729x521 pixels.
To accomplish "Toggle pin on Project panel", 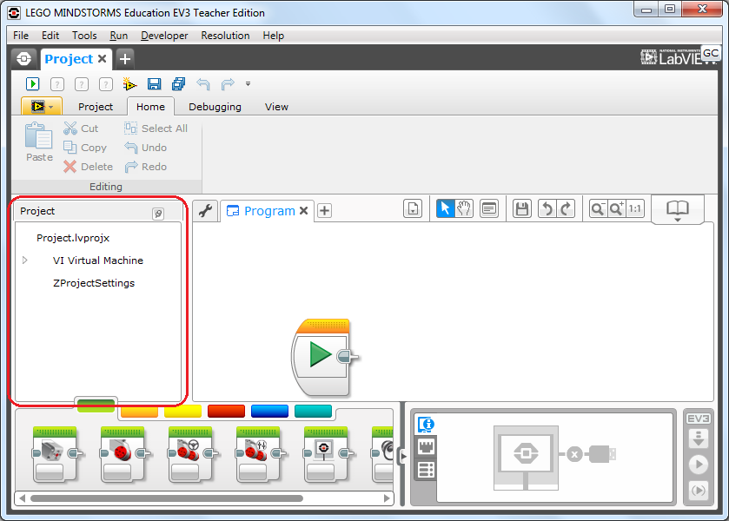I will [158, 214].
